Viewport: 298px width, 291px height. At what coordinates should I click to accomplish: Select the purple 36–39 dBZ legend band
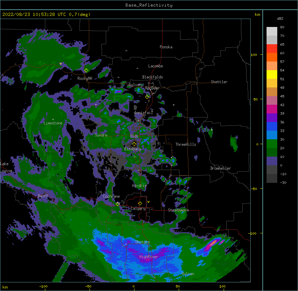click(x=272, y=118)
